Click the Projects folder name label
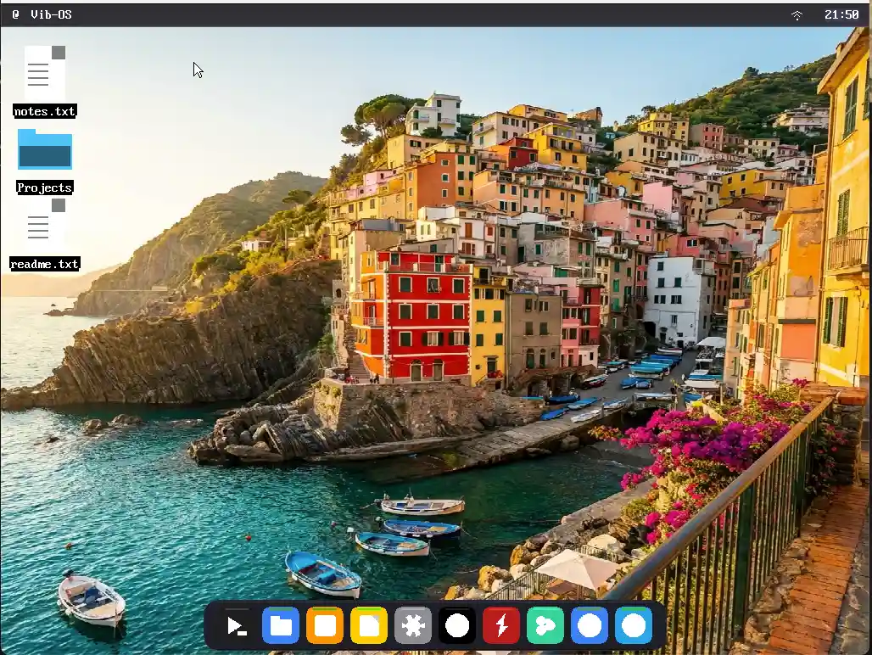 (x=44, y=187)
